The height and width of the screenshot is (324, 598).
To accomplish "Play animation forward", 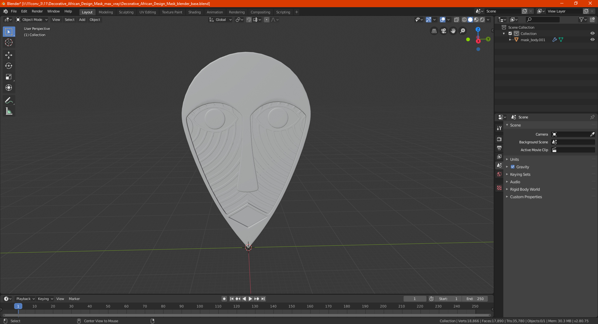I will pyautogui.click(x=250, y=299).
